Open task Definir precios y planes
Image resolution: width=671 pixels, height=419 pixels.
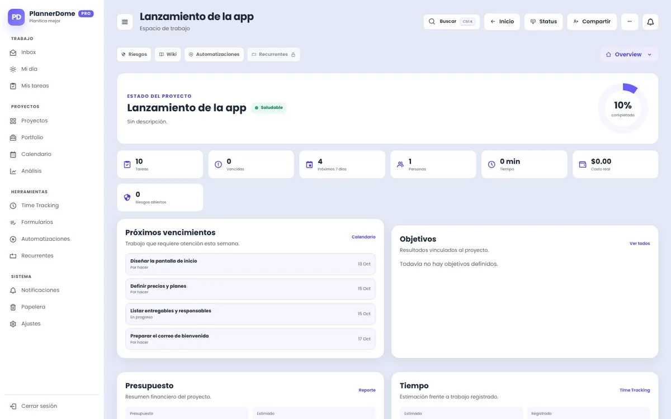(x=251, y=289)
